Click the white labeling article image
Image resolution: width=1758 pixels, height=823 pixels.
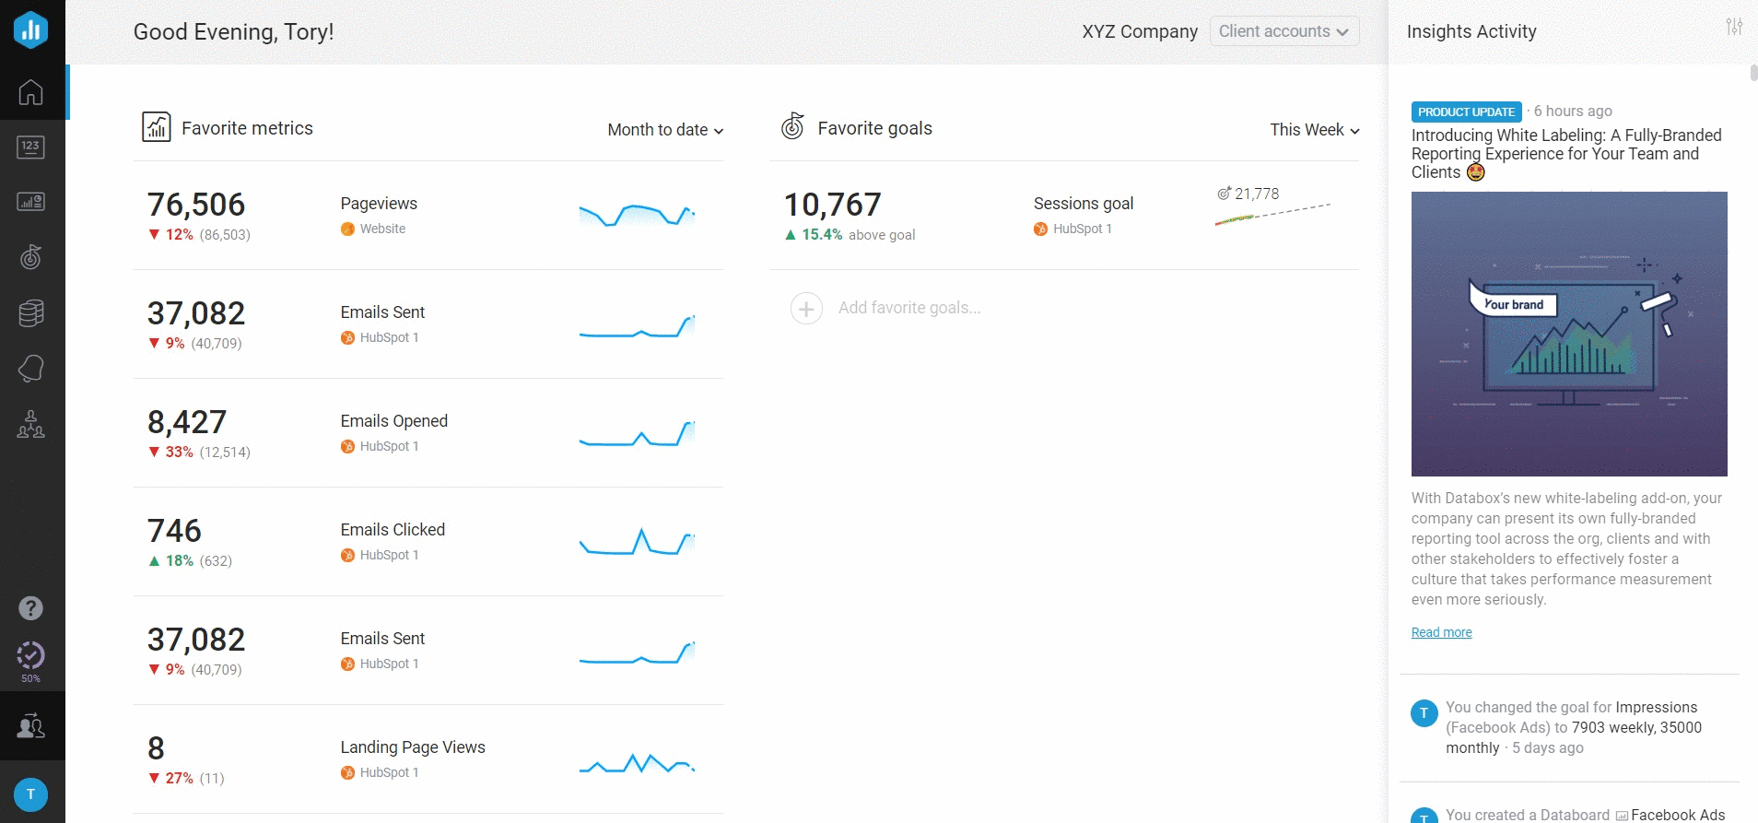click(x=1568, y=334)
